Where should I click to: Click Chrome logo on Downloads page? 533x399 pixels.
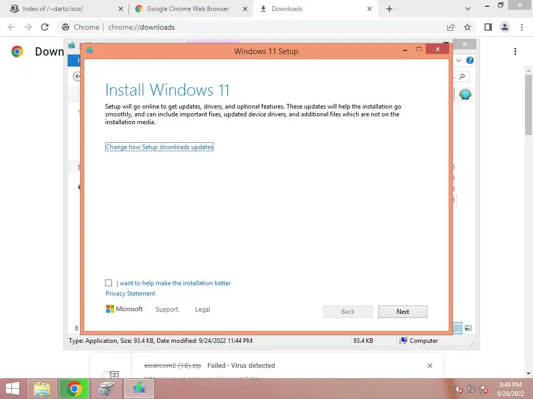click(17, 51)
